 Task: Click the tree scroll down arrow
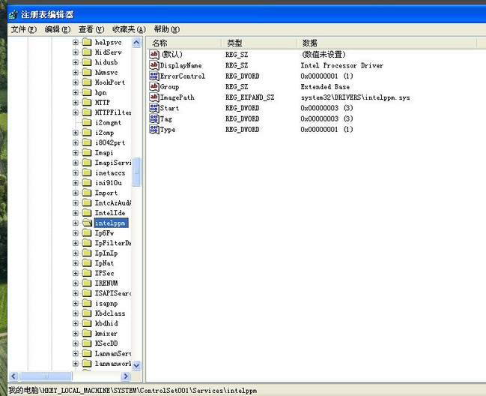coord(136,364)
